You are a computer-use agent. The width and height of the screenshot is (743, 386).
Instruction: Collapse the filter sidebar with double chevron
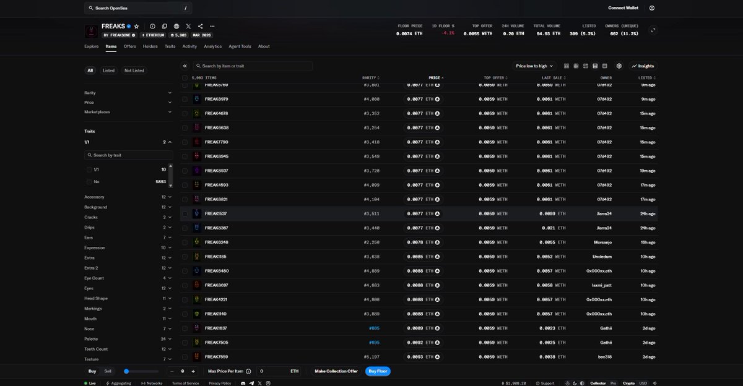pos(185,66)
